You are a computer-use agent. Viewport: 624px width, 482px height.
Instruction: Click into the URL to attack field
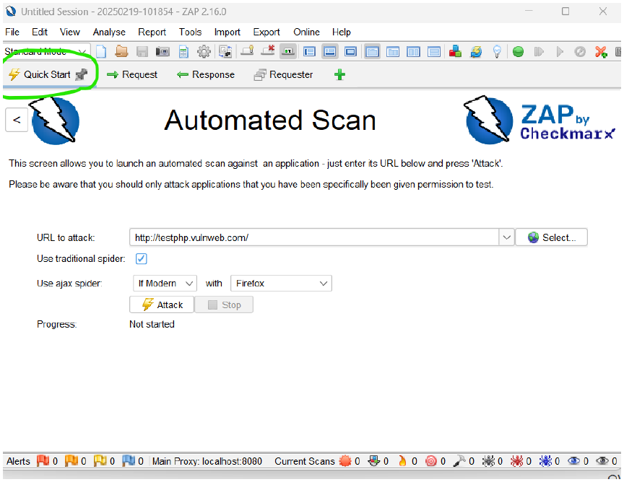[314, 237]
